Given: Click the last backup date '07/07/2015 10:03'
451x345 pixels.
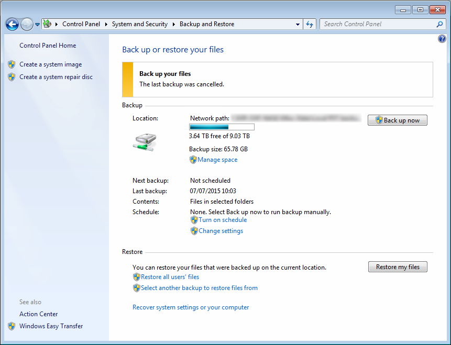Looking at the screenshot, I should (213, 191).
